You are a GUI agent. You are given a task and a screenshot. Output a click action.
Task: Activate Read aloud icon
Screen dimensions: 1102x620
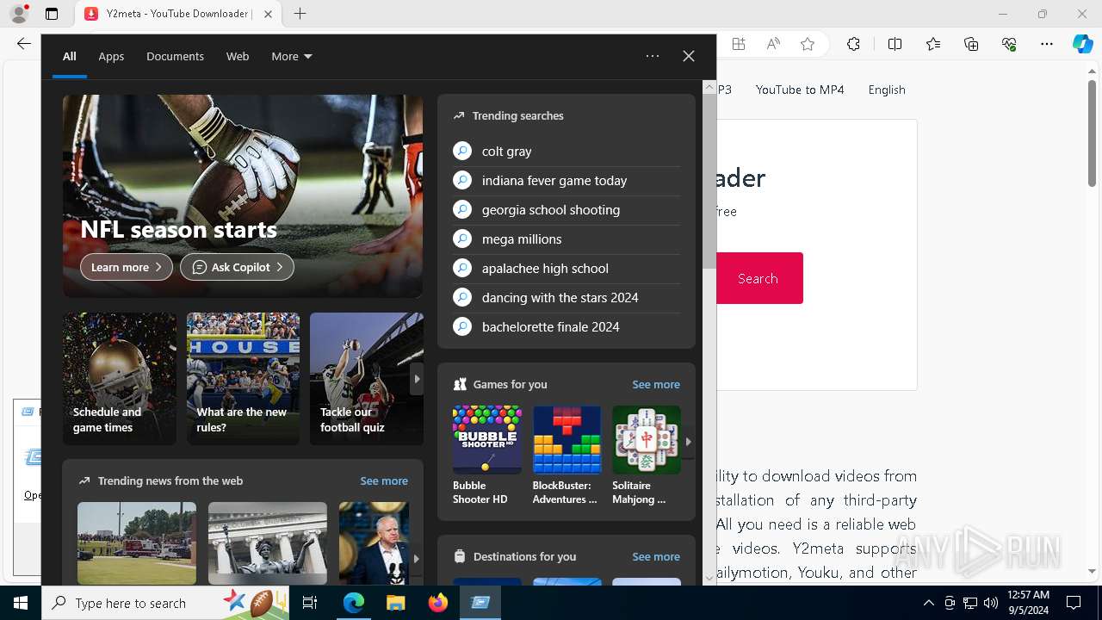pyautogui.click(x=773, y=44)
